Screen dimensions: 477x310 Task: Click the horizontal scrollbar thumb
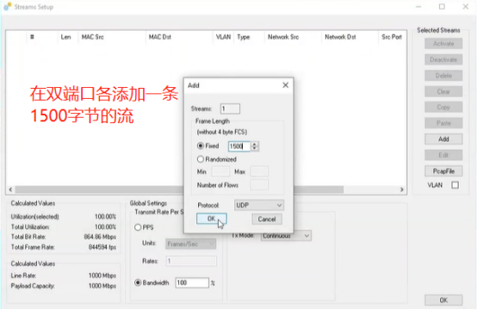pyautogui.click(x=179, y=189)
